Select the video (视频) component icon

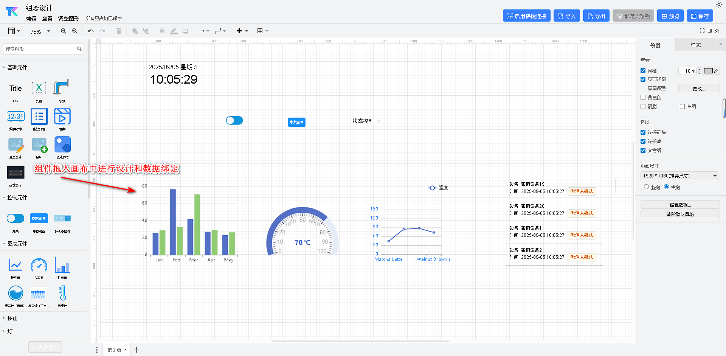pos(62,117)
